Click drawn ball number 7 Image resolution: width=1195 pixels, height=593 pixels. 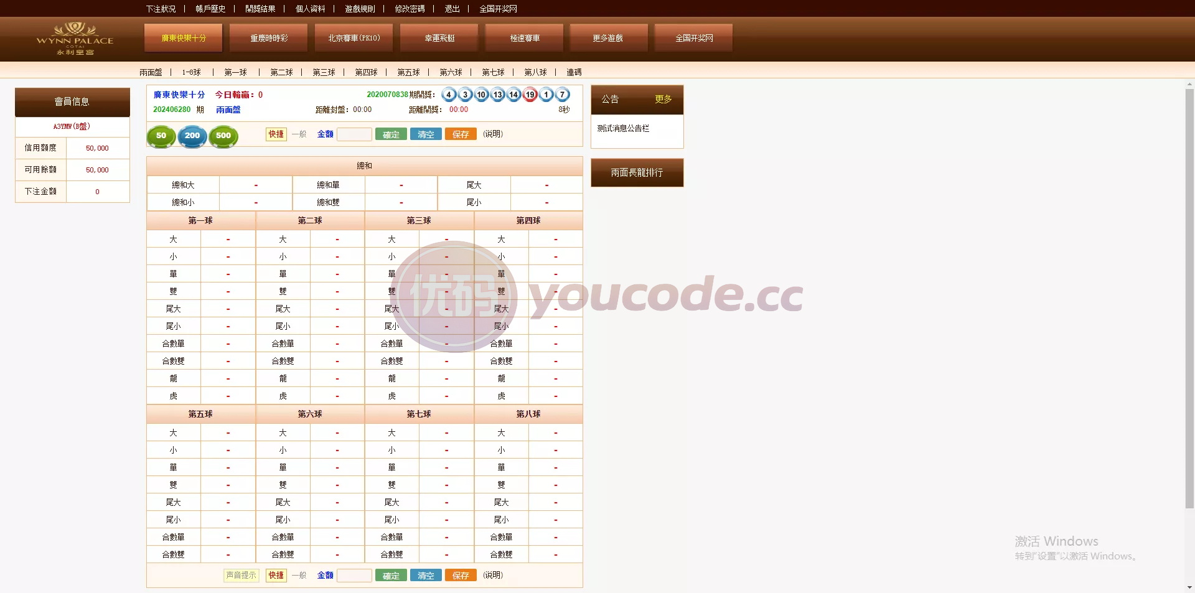click(x=562, y=95)
